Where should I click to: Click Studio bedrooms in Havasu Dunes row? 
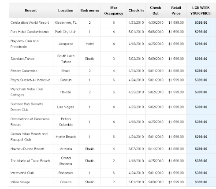pos(89,149)
